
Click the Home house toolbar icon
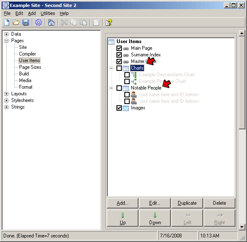click(x=51, y=22)
